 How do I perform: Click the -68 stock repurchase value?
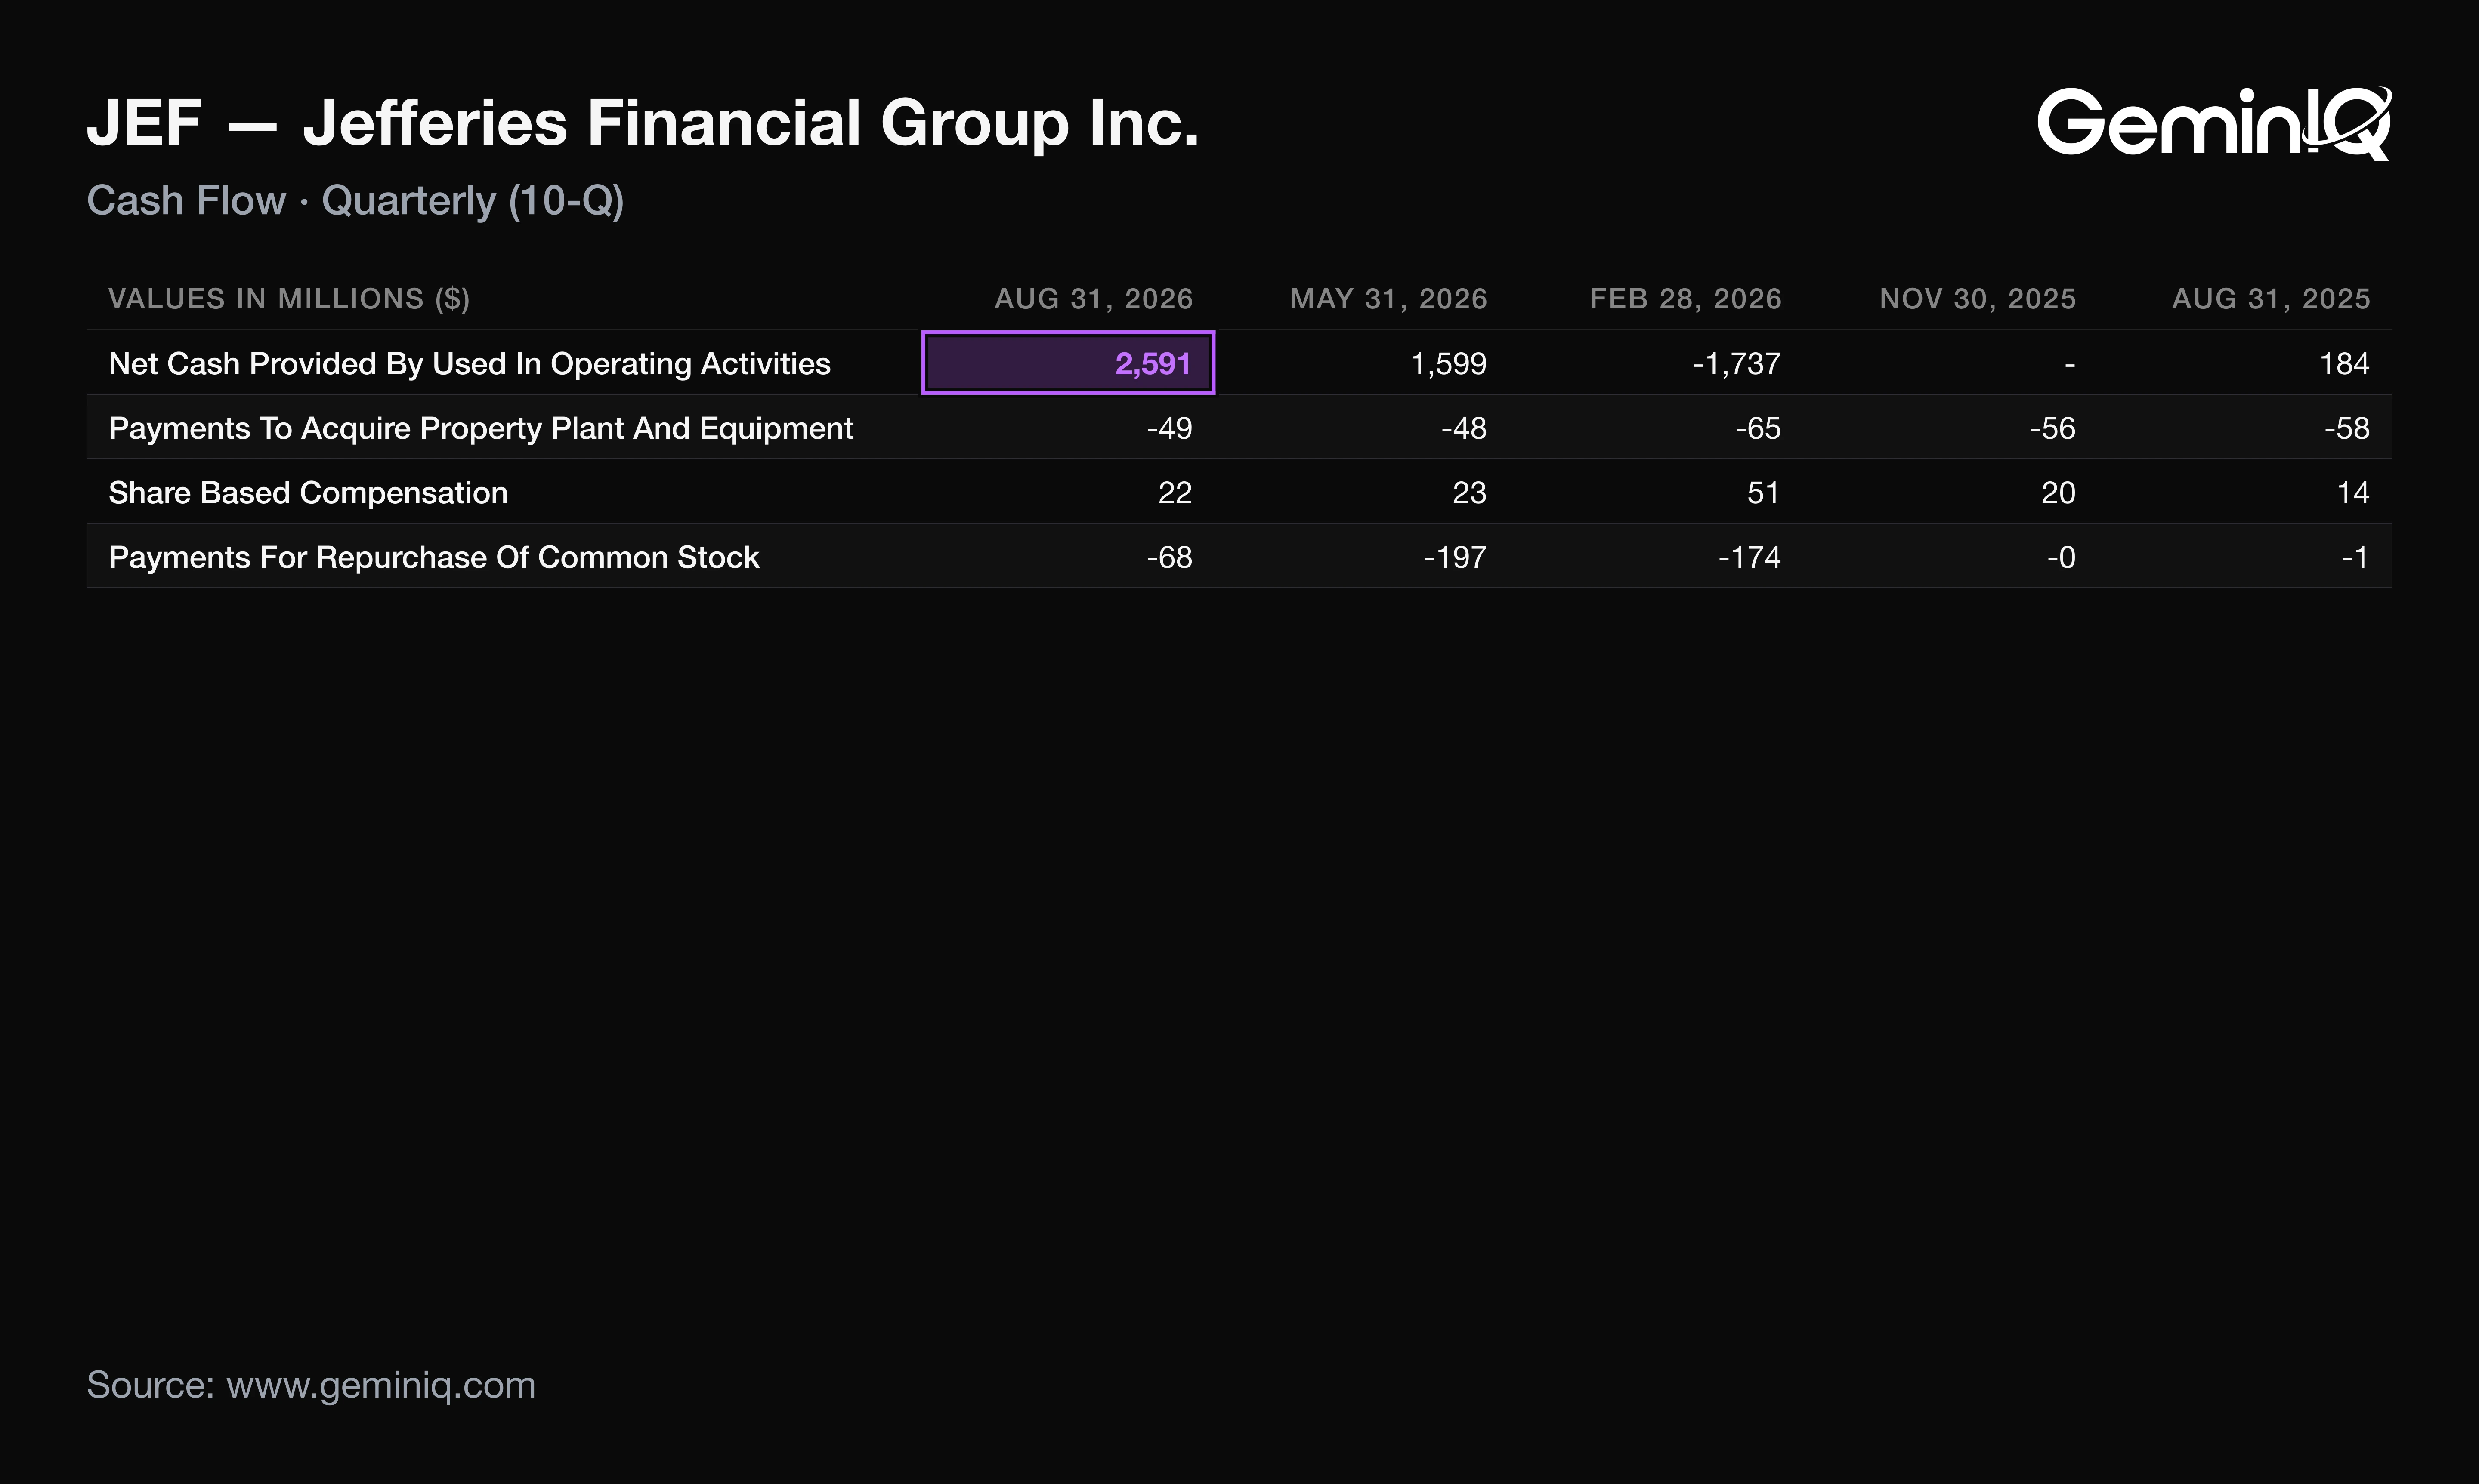click(1169, 557)
